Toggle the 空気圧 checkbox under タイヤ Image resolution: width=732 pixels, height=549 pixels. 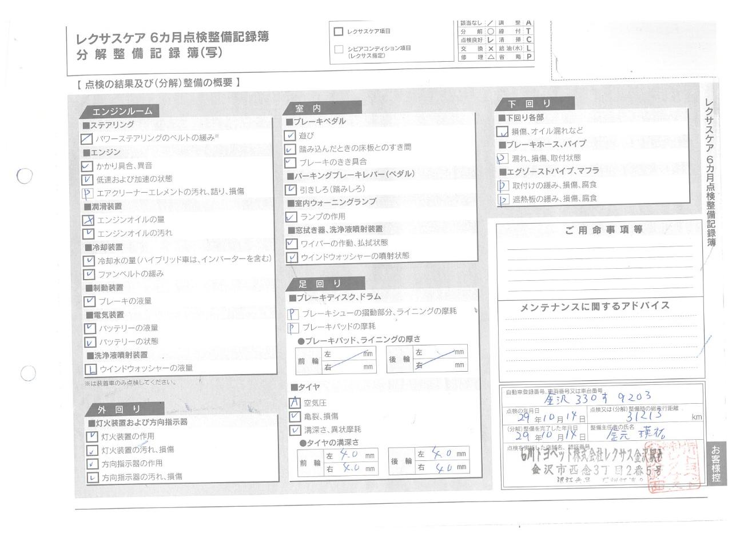click(295, 403)
